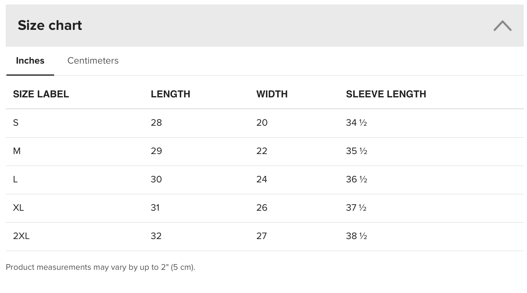Click the Size chart heading
Screen dimensions: 527x293
click(x=50, y=25)
